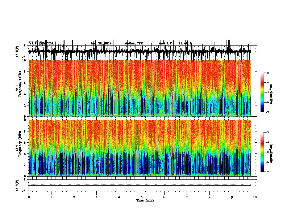Click the "-7" bottom label of ch.1 colorbar
Image resolution: width=287 pixels, height=221 pixels.
pos(267,112)
